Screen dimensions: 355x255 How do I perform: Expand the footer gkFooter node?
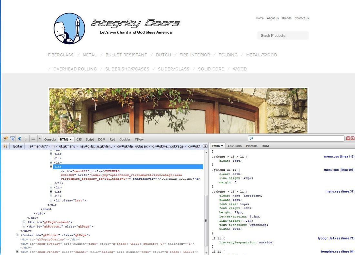(x=17, y=235)
